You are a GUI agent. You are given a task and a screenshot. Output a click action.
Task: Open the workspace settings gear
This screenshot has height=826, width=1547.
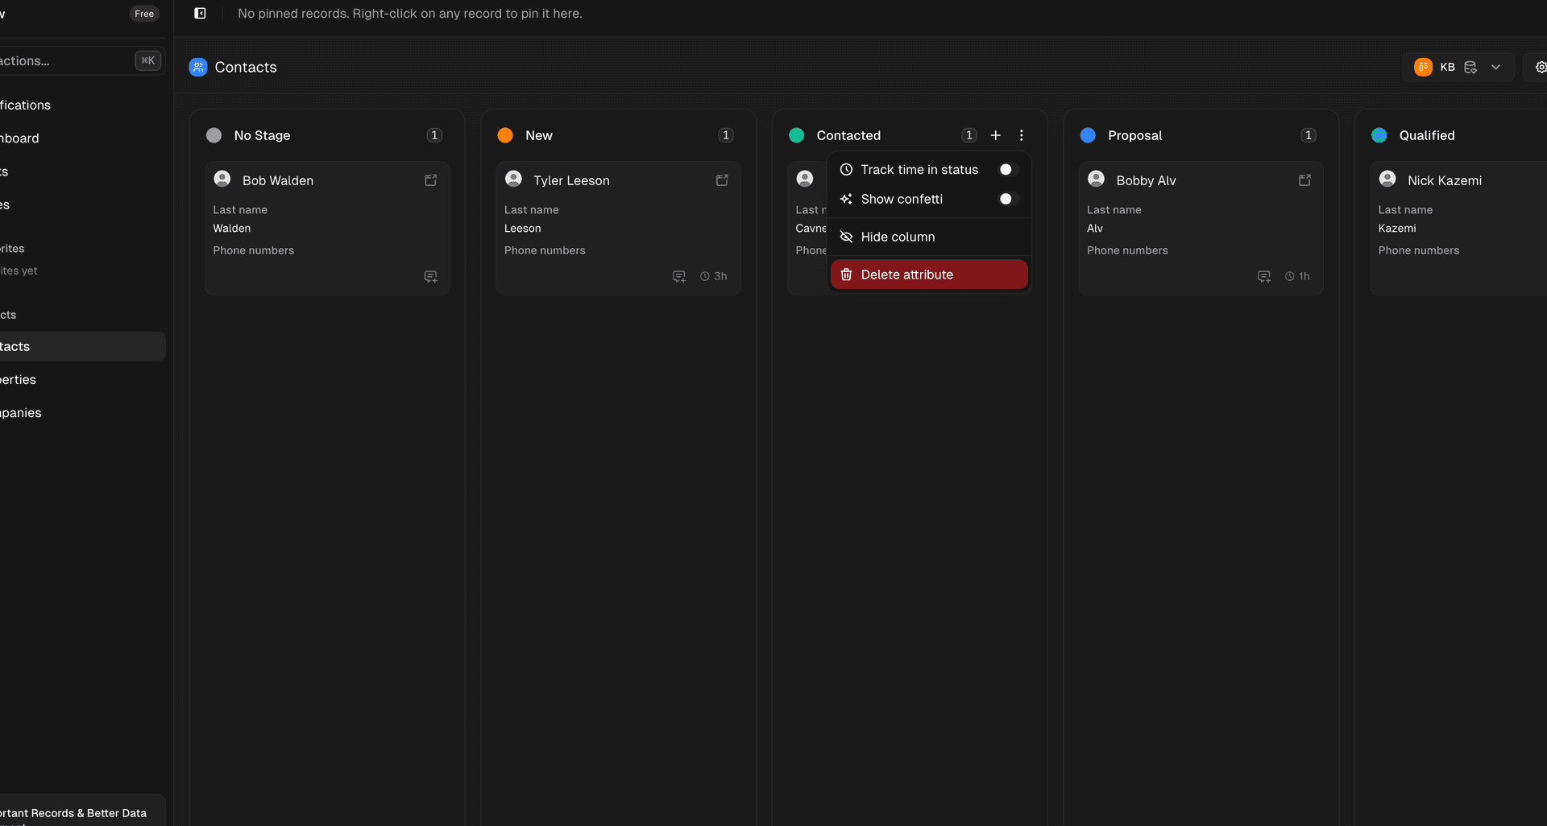[1541, 67]
